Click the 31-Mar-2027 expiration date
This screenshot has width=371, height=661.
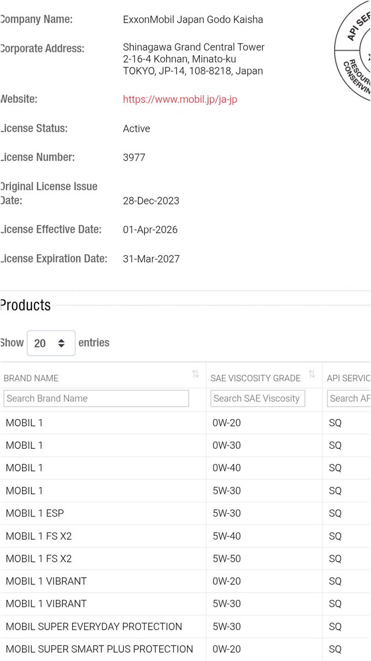pos(151,259)
